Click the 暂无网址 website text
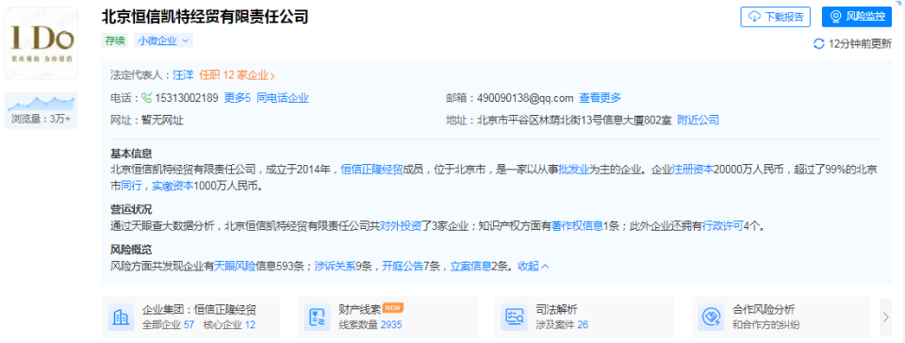905x343 pixels. [162, 121]
